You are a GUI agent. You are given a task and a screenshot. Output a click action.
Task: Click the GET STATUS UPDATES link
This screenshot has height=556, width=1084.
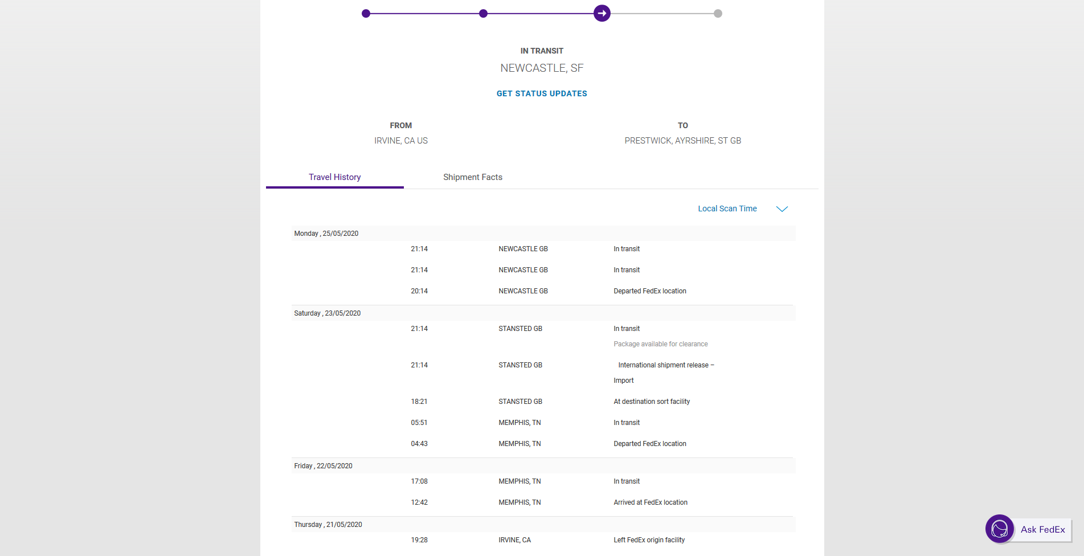[x=542, y=93]
